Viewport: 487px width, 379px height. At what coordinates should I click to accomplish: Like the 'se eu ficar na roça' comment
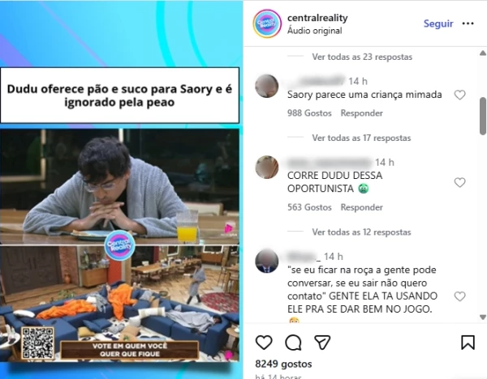click(459, 296)
